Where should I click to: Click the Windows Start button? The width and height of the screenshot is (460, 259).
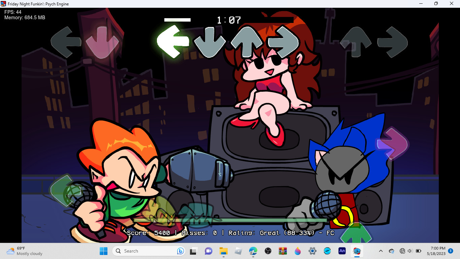pos(103,251)
